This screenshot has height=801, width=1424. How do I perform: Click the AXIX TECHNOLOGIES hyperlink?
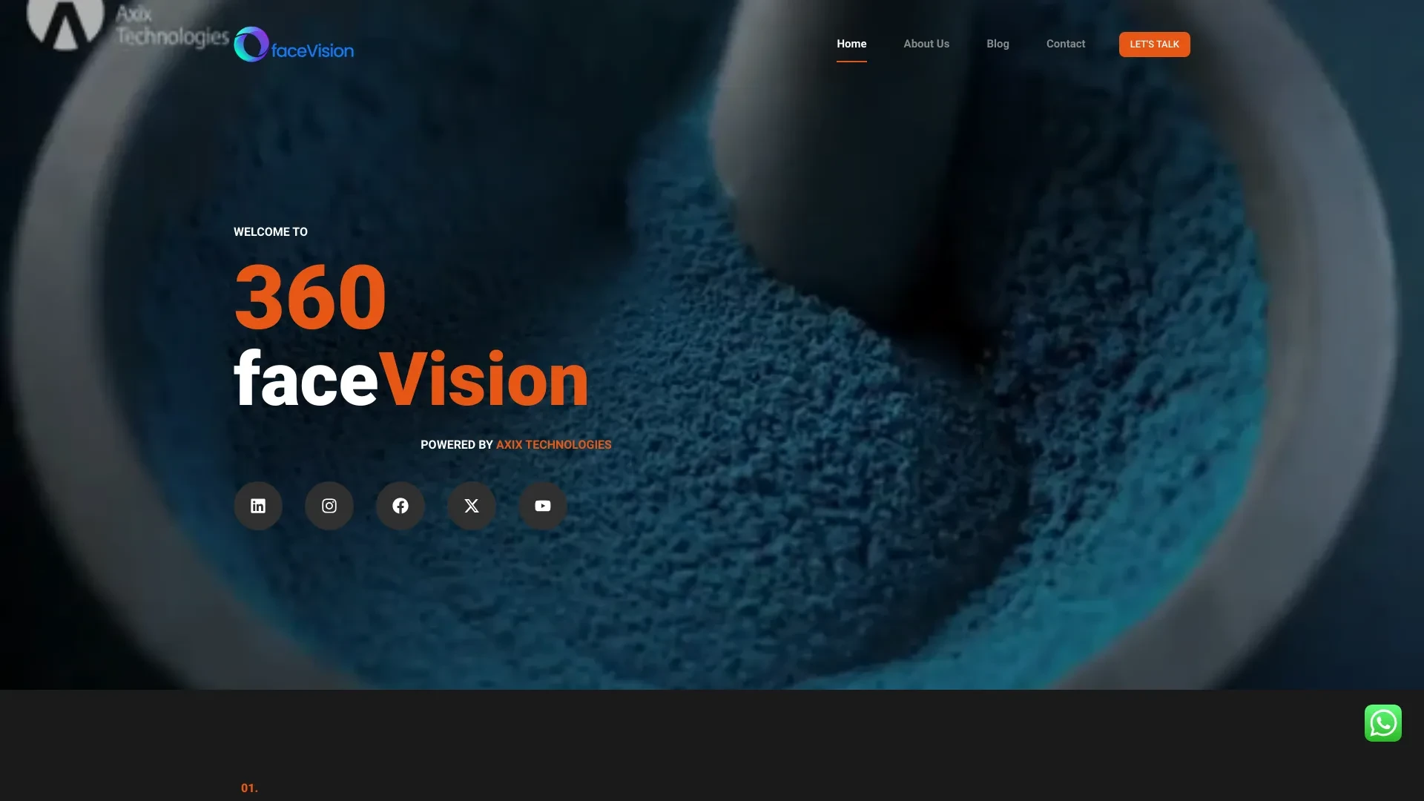tap(553, 445)
